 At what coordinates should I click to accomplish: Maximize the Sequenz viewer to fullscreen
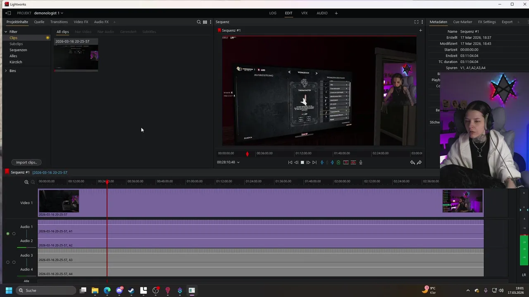coord(416,22)
